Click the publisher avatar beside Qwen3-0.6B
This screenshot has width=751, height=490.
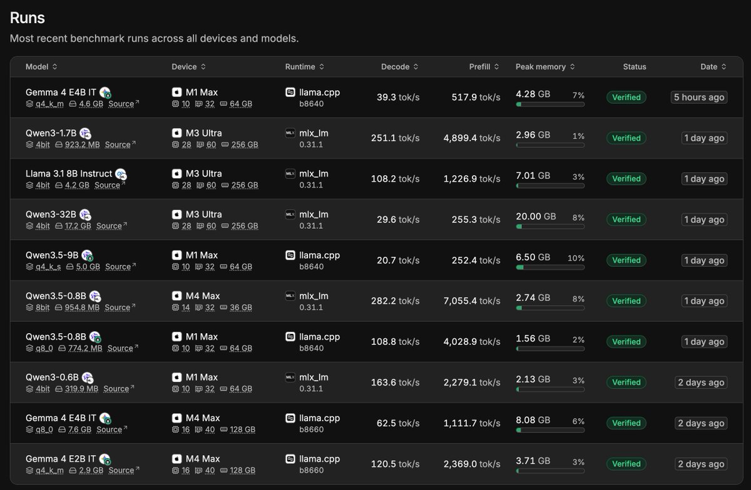coord(87,377)
